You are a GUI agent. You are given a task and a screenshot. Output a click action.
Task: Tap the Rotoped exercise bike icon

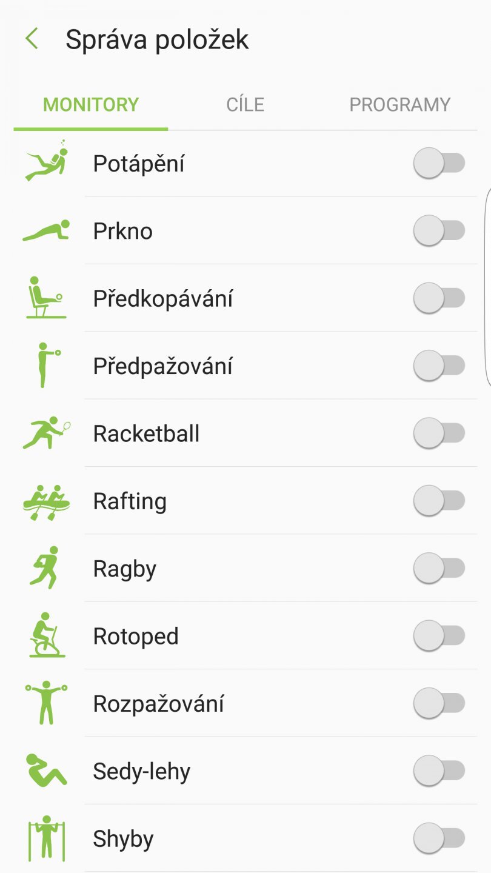coord(47,635)
